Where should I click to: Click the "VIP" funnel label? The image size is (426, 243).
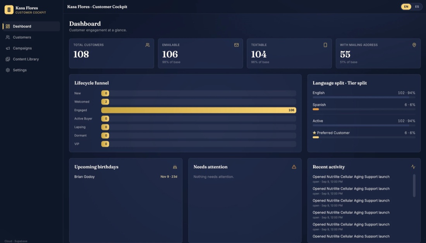77,144
